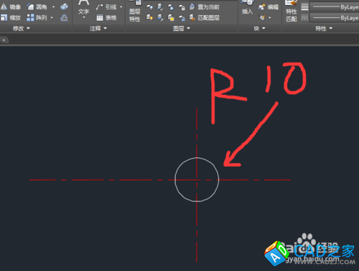The height and width of the screenshot is (271, 359).
Task: Insert a table with 表格
Action: pos(106,17)
